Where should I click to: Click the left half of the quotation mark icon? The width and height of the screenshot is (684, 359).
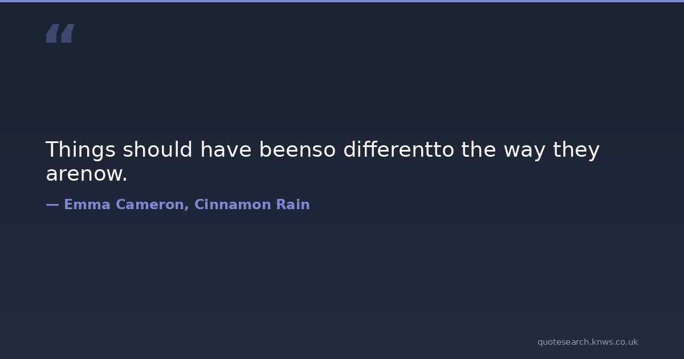[52, 34]
